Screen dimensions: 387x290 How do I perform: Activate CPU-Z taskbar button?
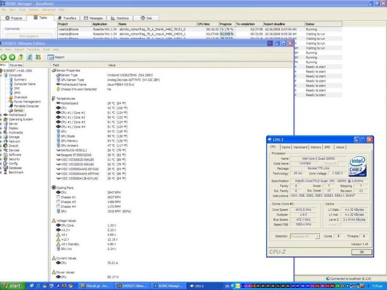tap(204, 286)
